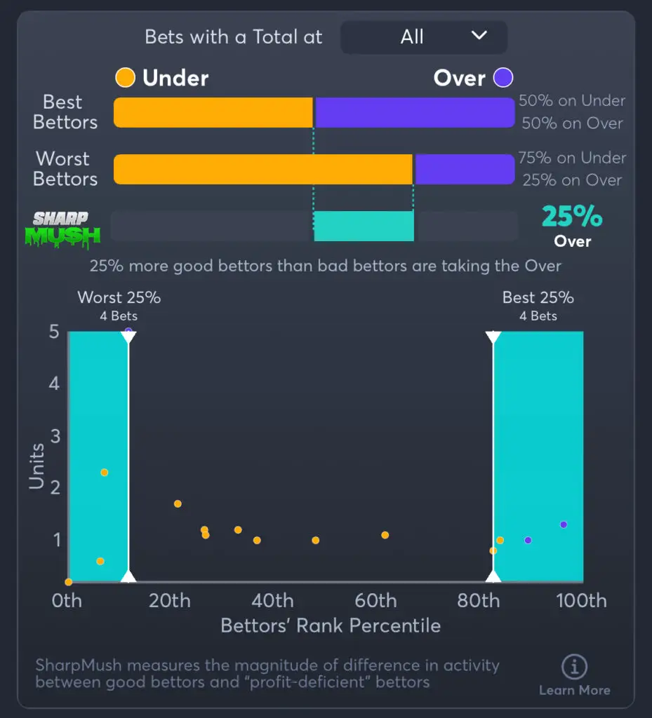The image size is (652, 718).
Task: Click the orange Under segment of Worst Bettors bar
Action: click(262, 169)
